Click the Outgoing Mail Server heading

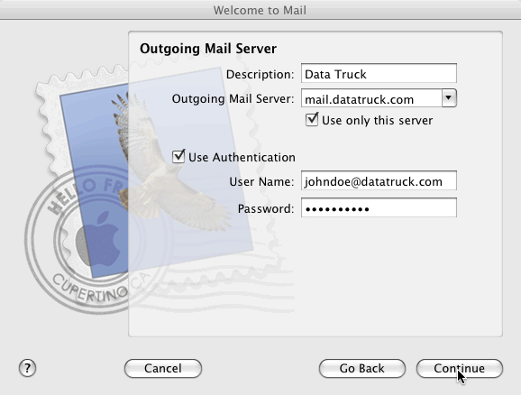pos(208,49)
